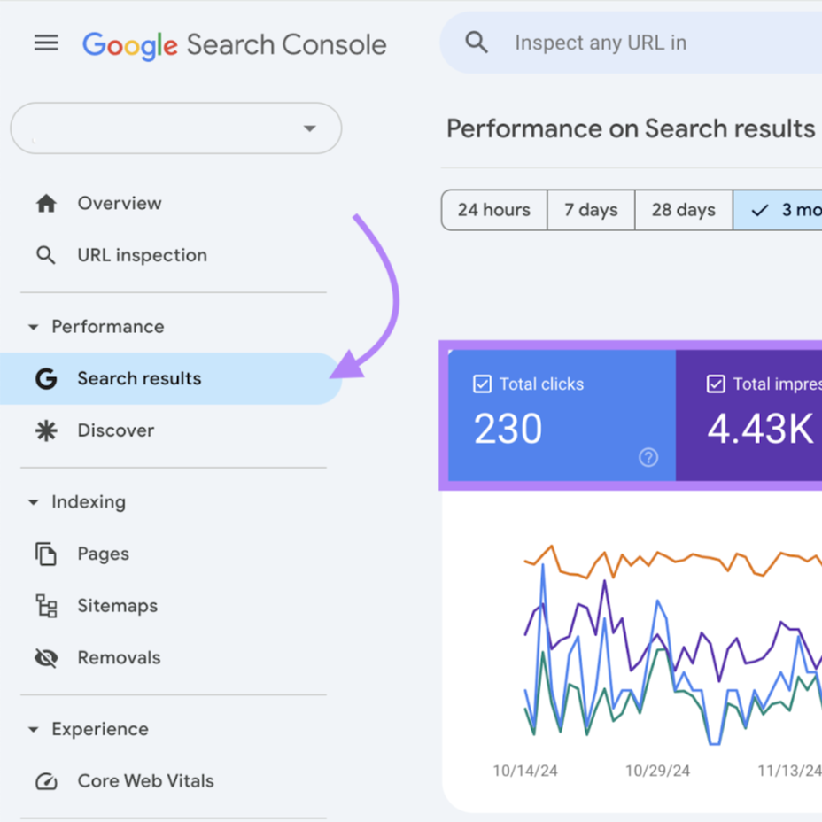Viewport: 822px width, 822px height.
Task: Click the Total clicks help icon
Action: [x=648, y=457]
